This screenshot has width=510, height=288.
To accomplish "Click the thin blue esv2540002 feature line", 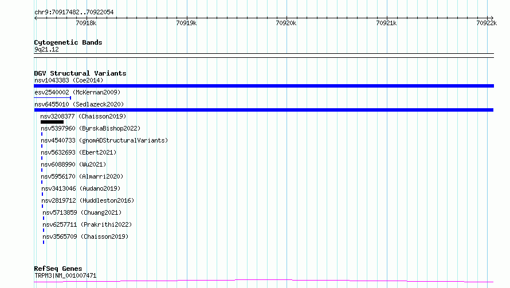I will [x=52, y=97].
